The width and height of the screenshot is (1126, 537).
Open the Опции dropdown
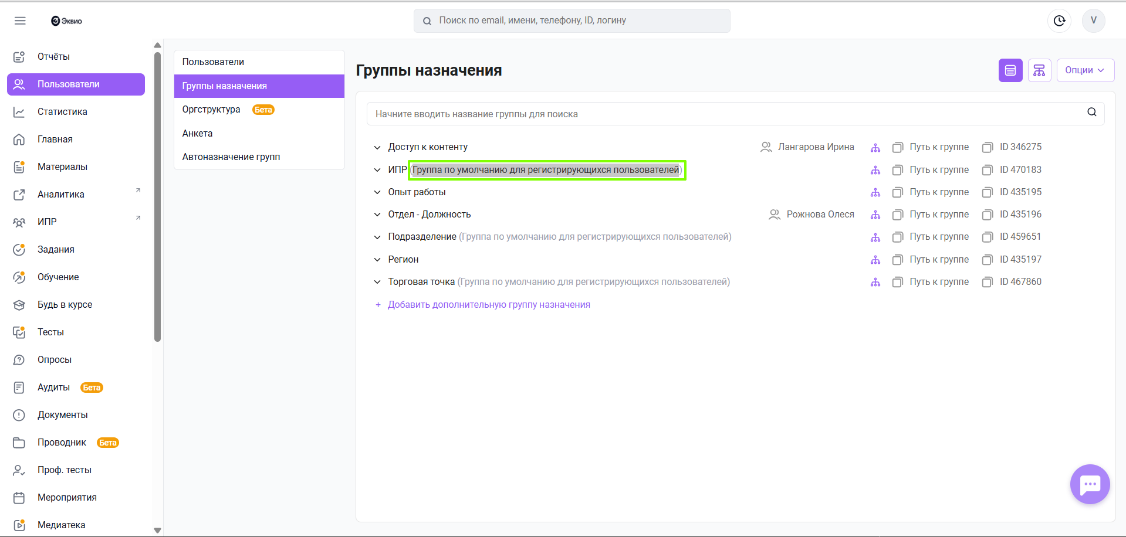[x=1085, y=70]
